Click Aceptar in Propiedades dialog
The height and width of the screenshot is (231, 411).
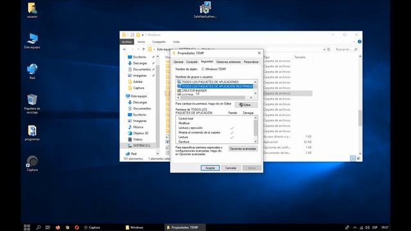[210, 168]
